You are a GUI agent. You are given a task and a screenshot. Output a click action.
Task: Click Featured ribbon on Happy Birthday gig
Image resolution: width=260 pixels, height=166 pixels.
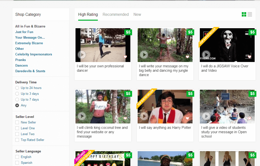(81, 156)
